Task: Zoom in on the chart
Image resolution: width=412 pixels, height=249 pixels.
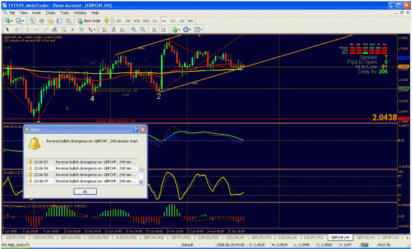Action: pyautogui.click(x=134, y=30)
